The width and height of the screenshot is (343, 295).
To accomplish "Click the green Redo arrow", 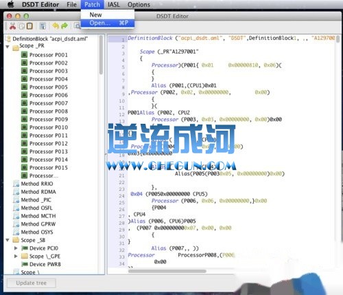I will click(64, 26).
